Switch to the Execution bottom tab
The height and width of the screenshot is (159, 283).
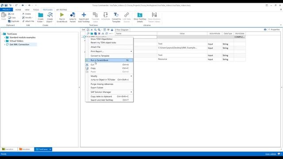(8, 149)
